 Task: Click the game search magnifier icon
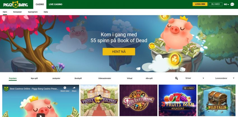[176, 78]
